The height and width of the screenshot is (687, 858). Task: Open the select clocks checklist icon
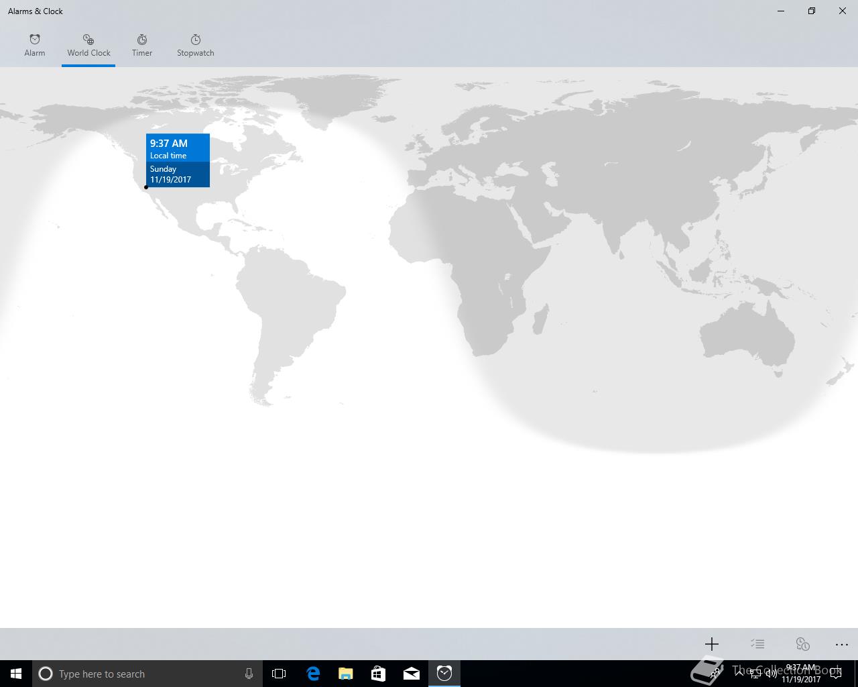coord(757,644)
